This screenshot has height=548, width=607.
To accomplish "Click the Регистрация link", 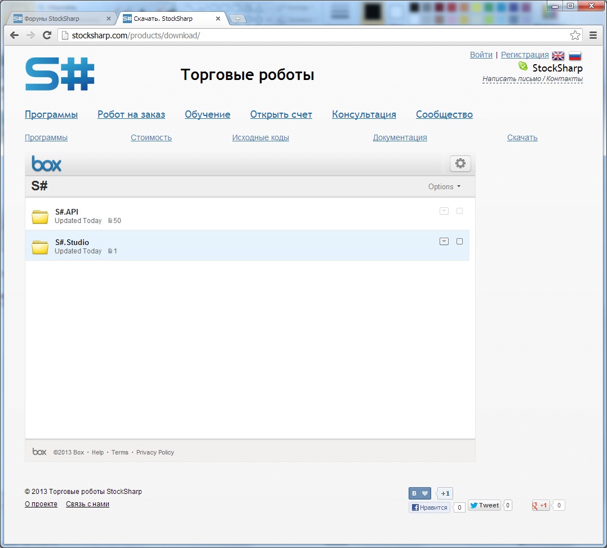I will click(525, 55).
